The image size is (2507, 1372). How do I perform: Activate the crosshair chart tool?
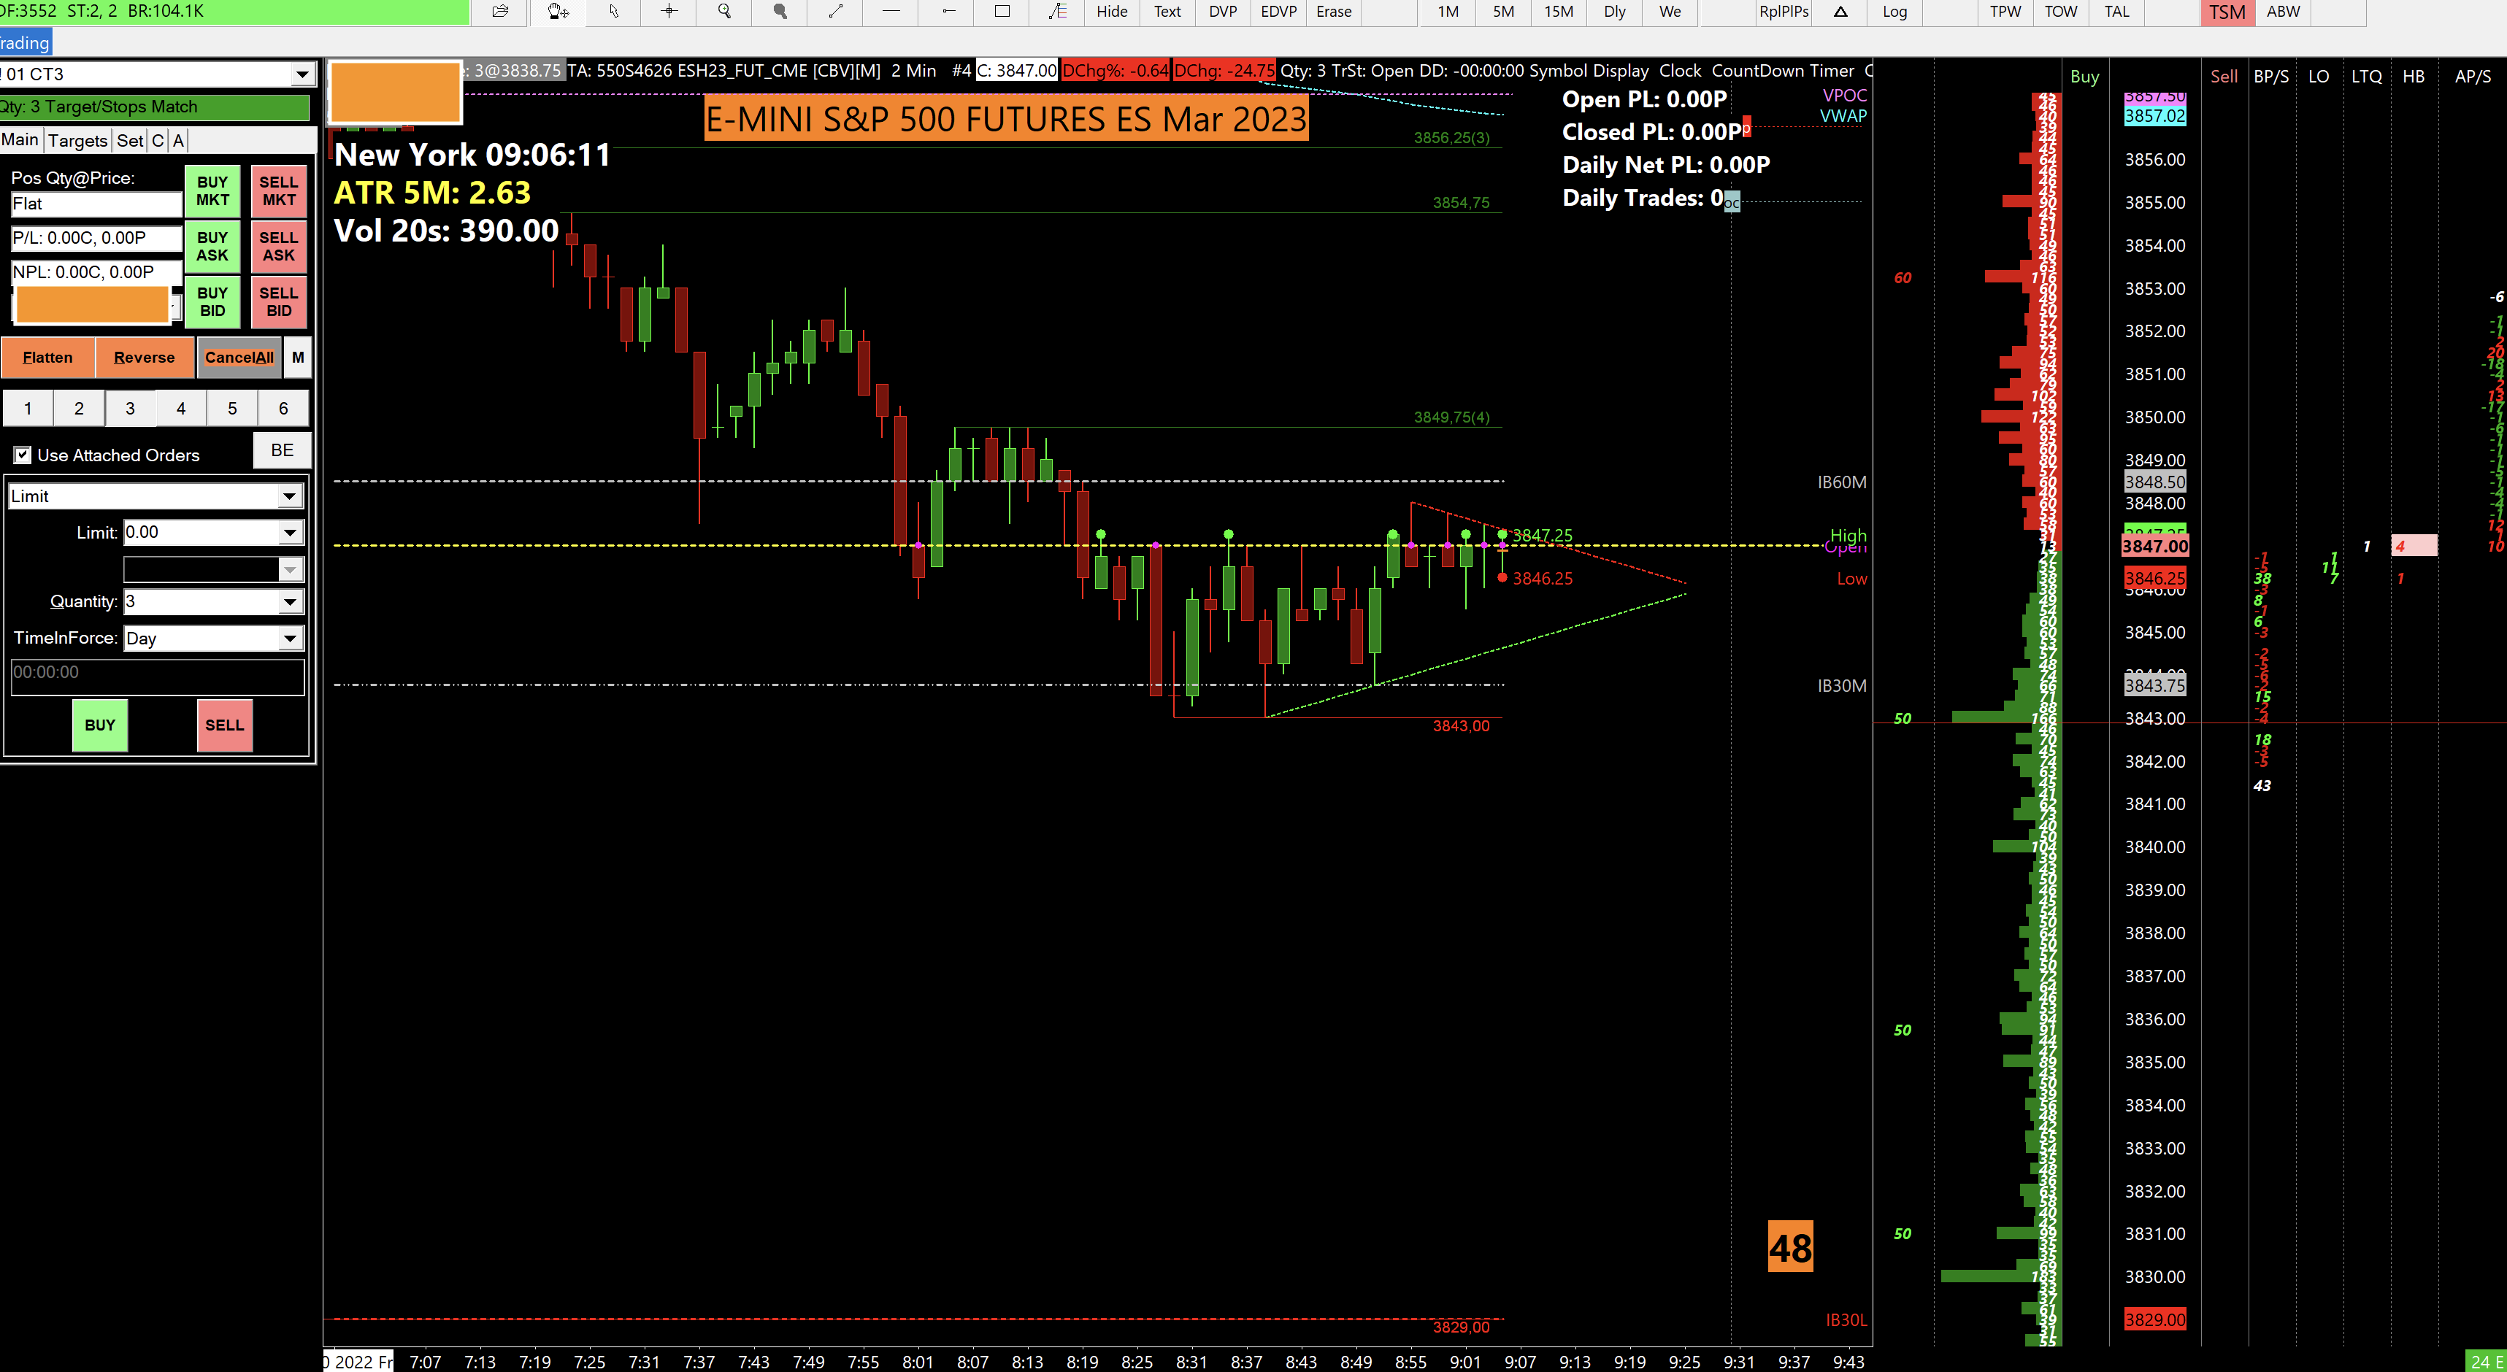point(669,12)
